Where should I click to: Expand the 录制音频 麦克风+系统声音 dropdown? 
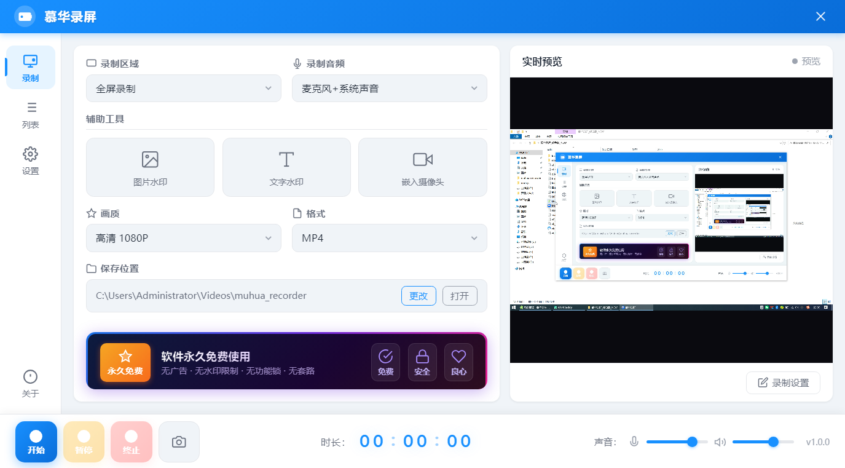coord(390,89)
